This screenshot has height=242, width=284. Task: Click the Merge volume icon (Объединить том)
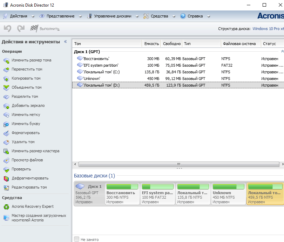click(6, 88)
